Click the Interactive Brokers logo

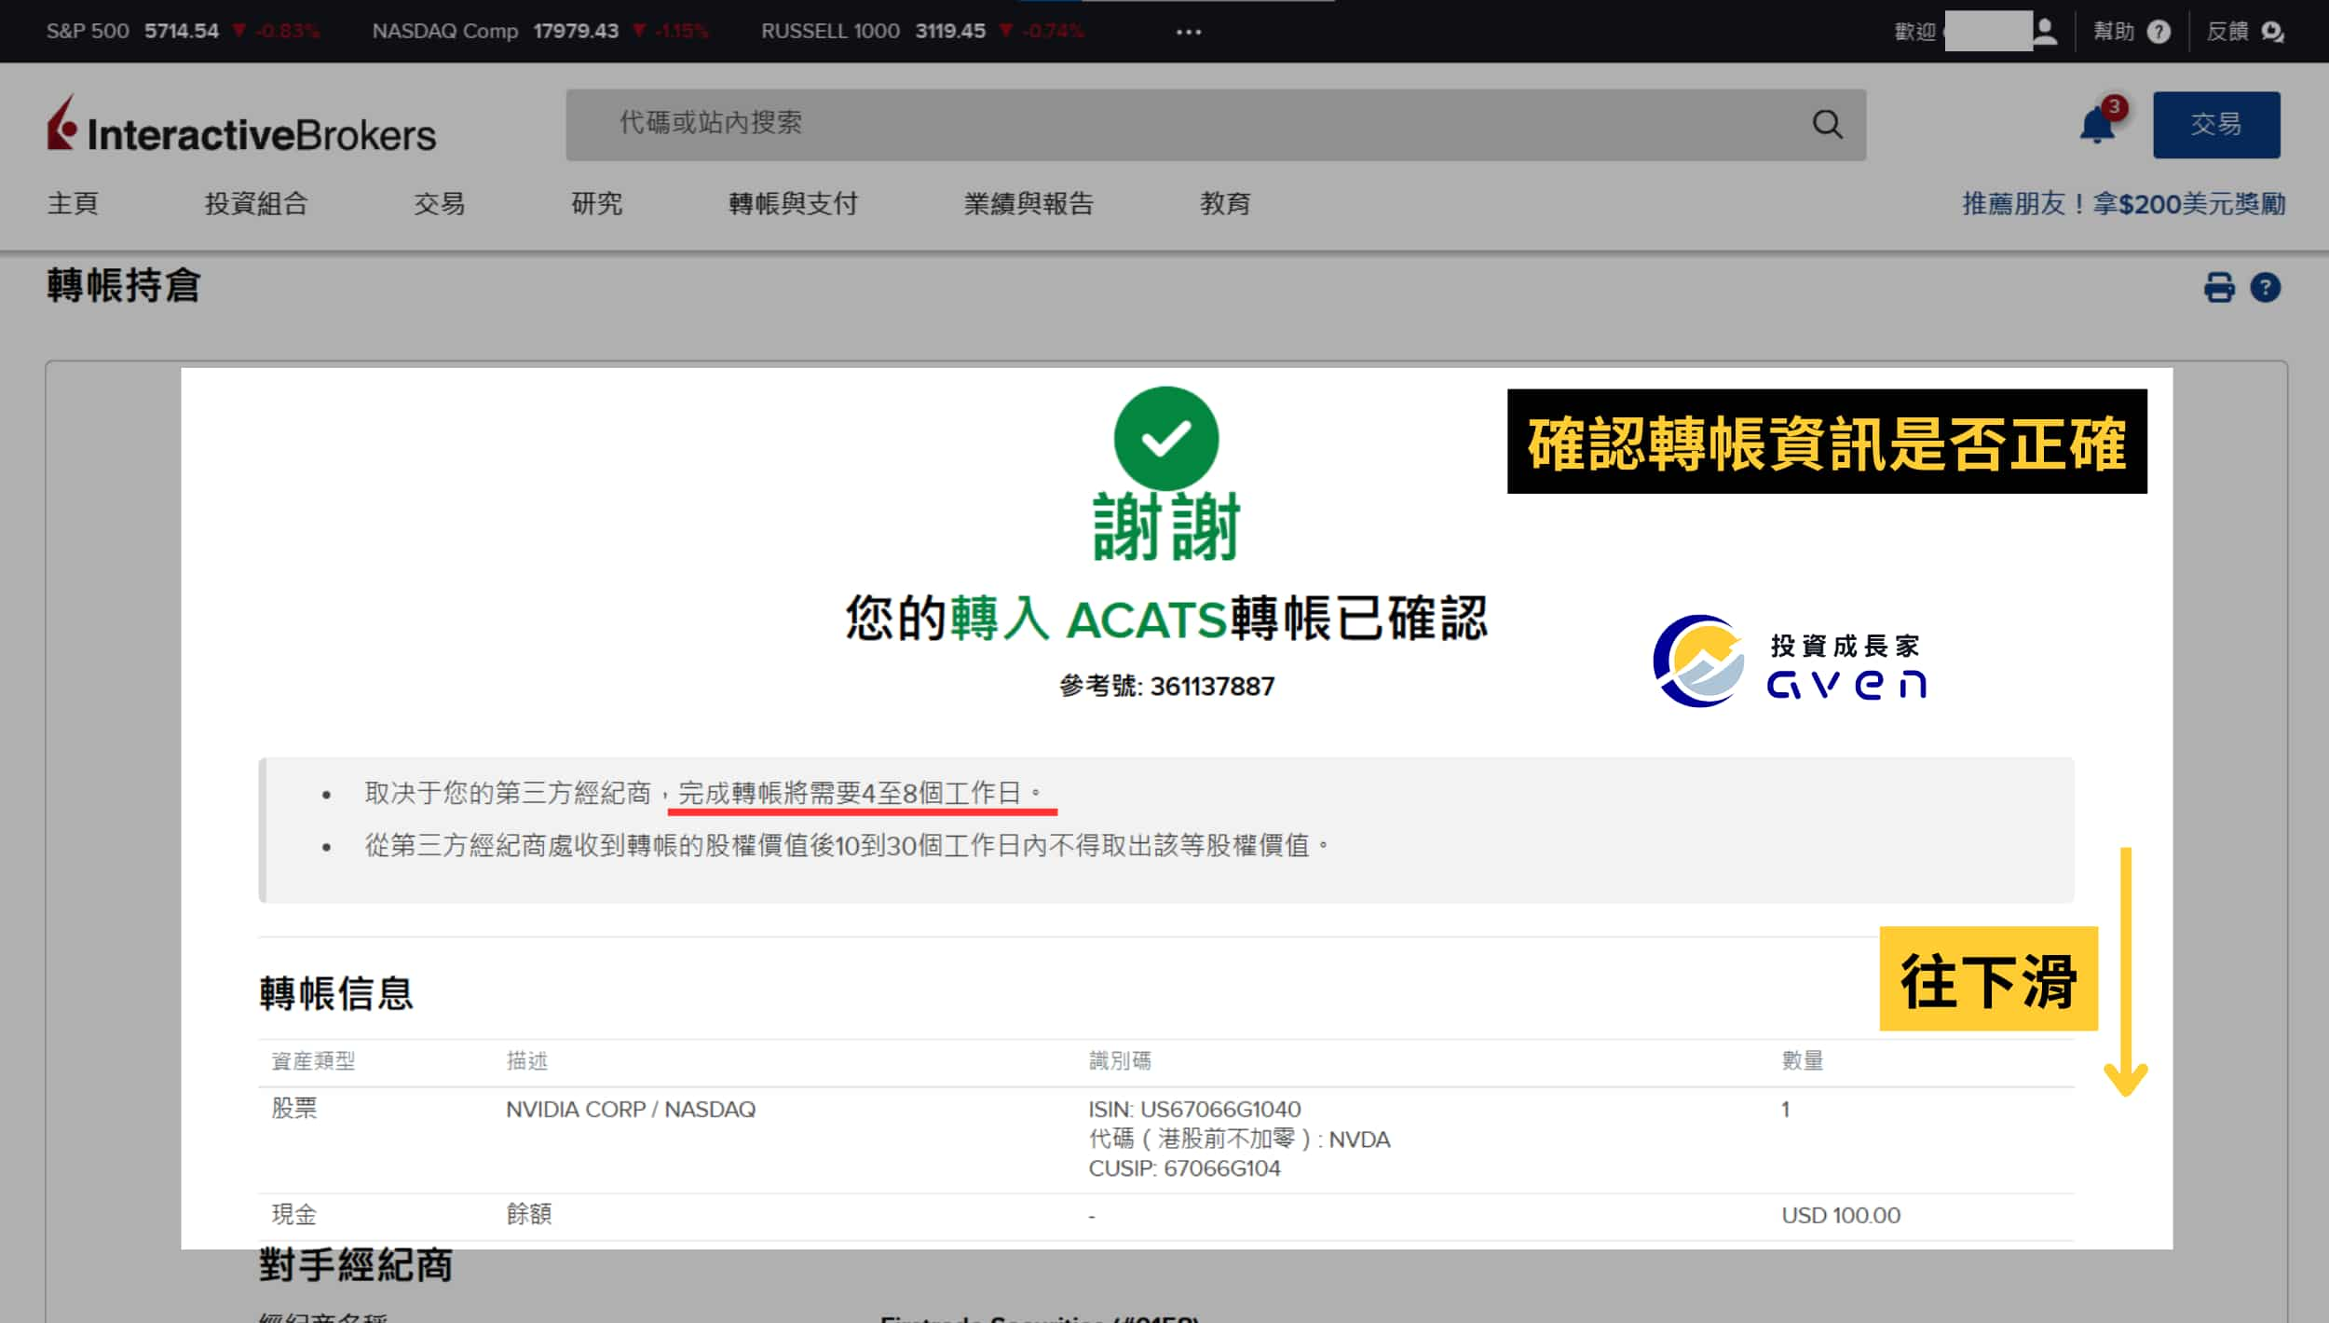[241, 125]
